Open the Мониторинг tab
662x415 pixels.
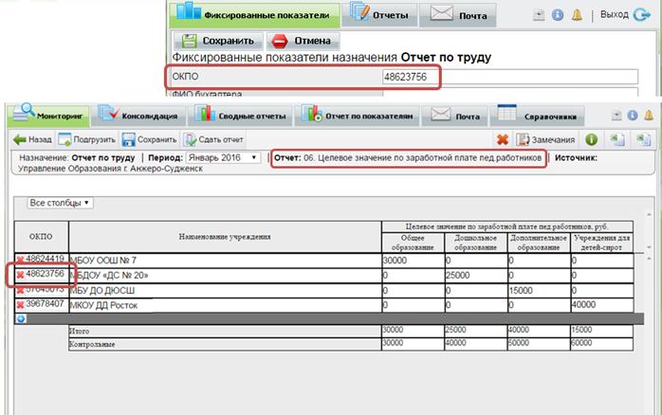pos(47,116)
